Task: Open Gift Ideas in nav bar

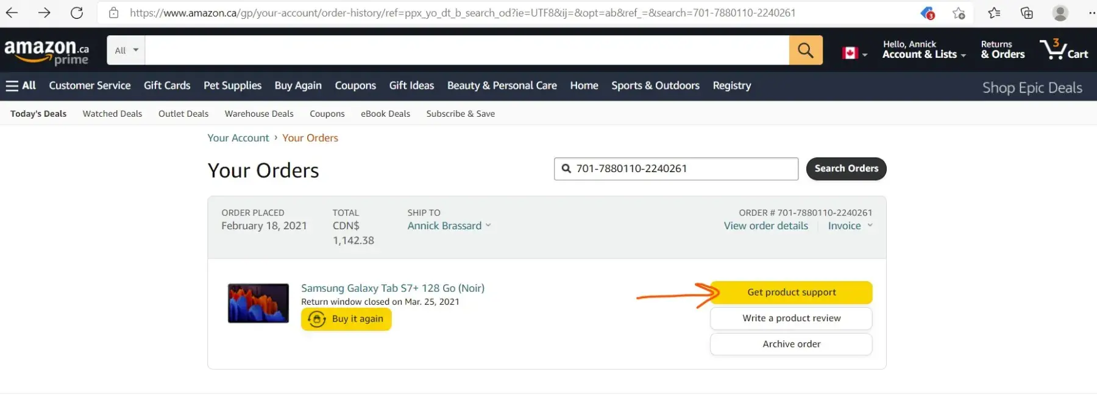Action: click(x=411, y=86)
